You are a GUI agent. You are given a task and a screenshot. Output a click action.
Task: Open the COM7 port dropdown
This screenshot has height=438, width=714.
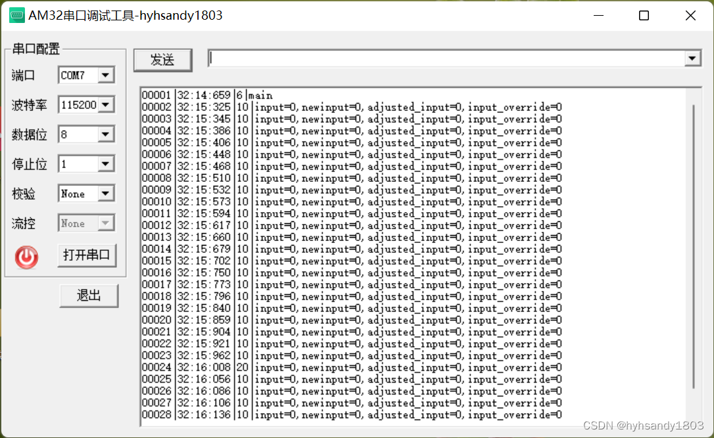pos(105,75)
